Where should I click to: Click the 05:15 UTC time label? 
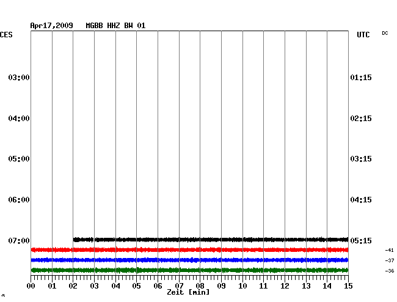[x=361, y=240]
